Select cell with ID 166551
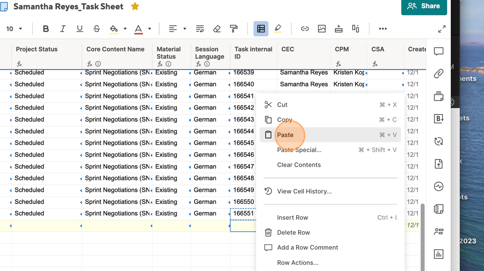The height and width of the screenshot is (271, 484). (243, 213)
